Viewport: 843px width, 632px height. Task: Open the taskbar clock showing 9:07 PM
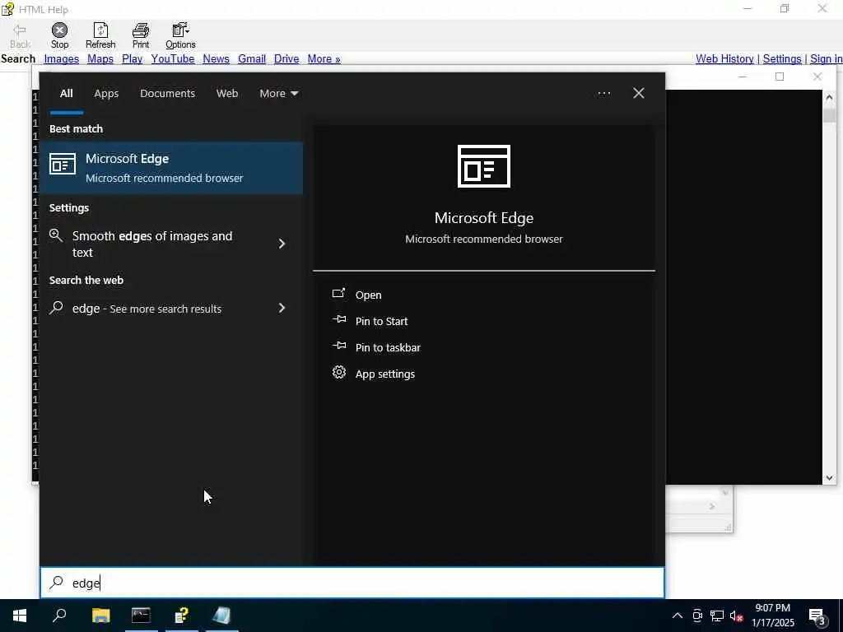click(x=772, y=616)
